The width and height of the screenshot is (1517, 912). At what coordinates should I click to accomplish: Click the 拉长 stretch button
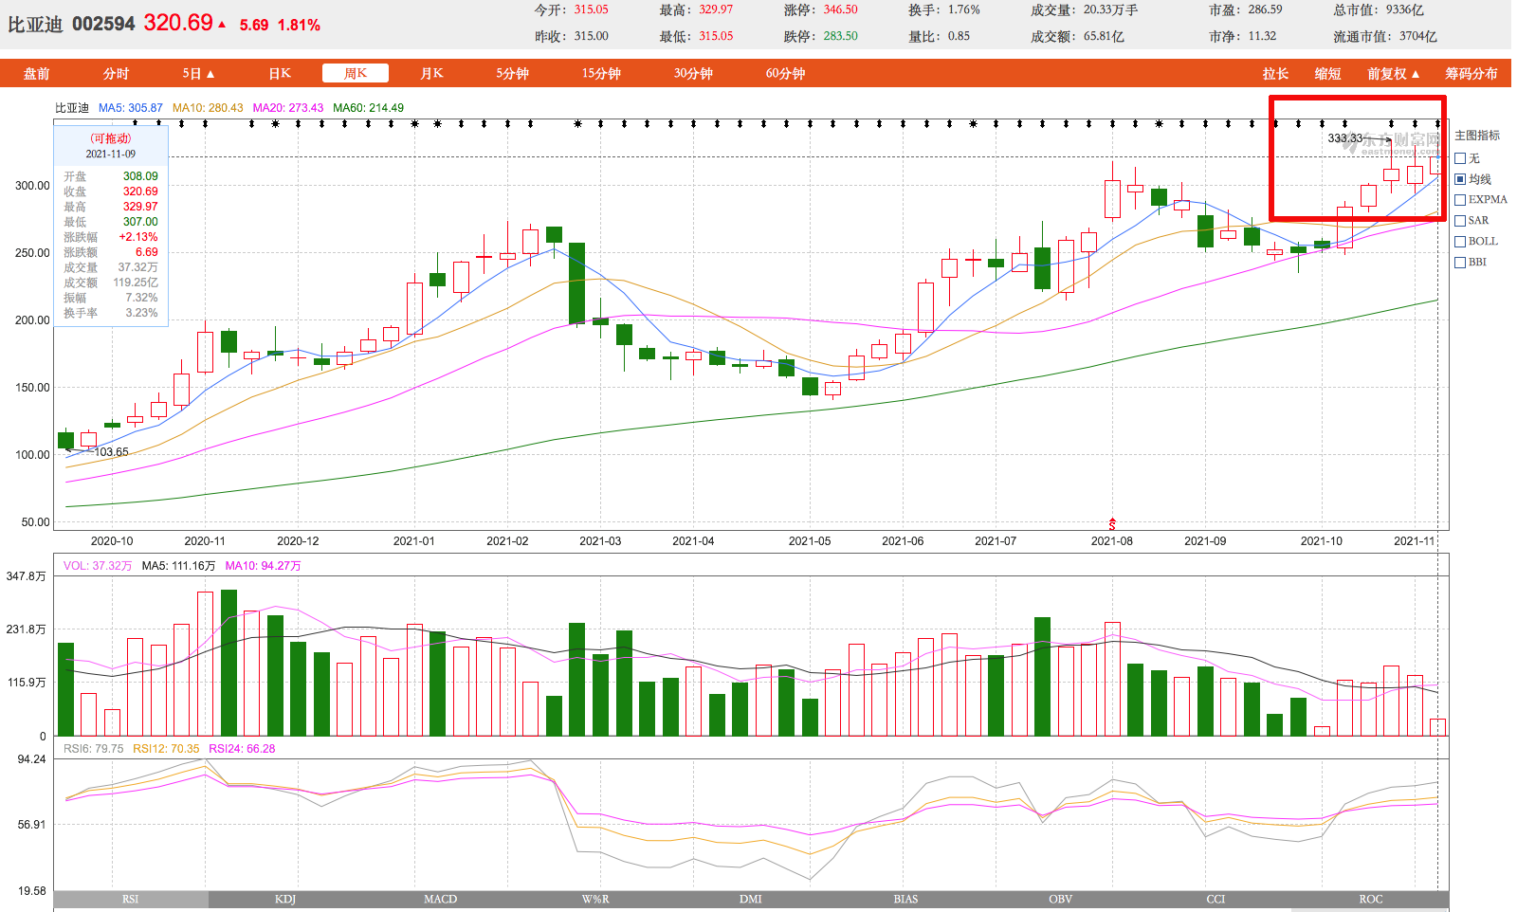coord(1275,73)
